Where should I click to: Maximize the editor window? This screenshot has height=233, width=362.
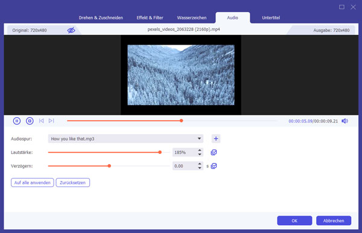[x=341, y=7]
